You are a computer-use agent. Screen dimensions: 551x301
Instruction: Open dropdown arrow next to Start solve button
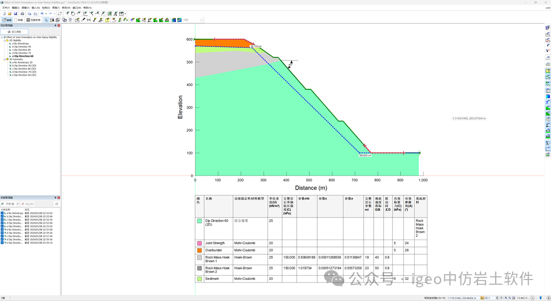click(x=18, y=204)
